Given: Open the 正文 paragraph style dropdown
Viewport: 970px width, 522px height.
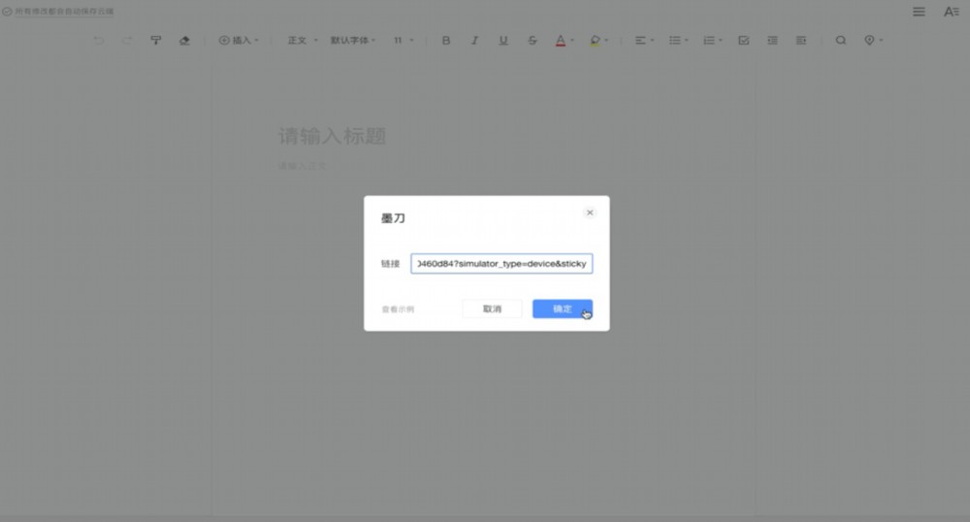Looking at the screenshot, I should click(302, 40).
